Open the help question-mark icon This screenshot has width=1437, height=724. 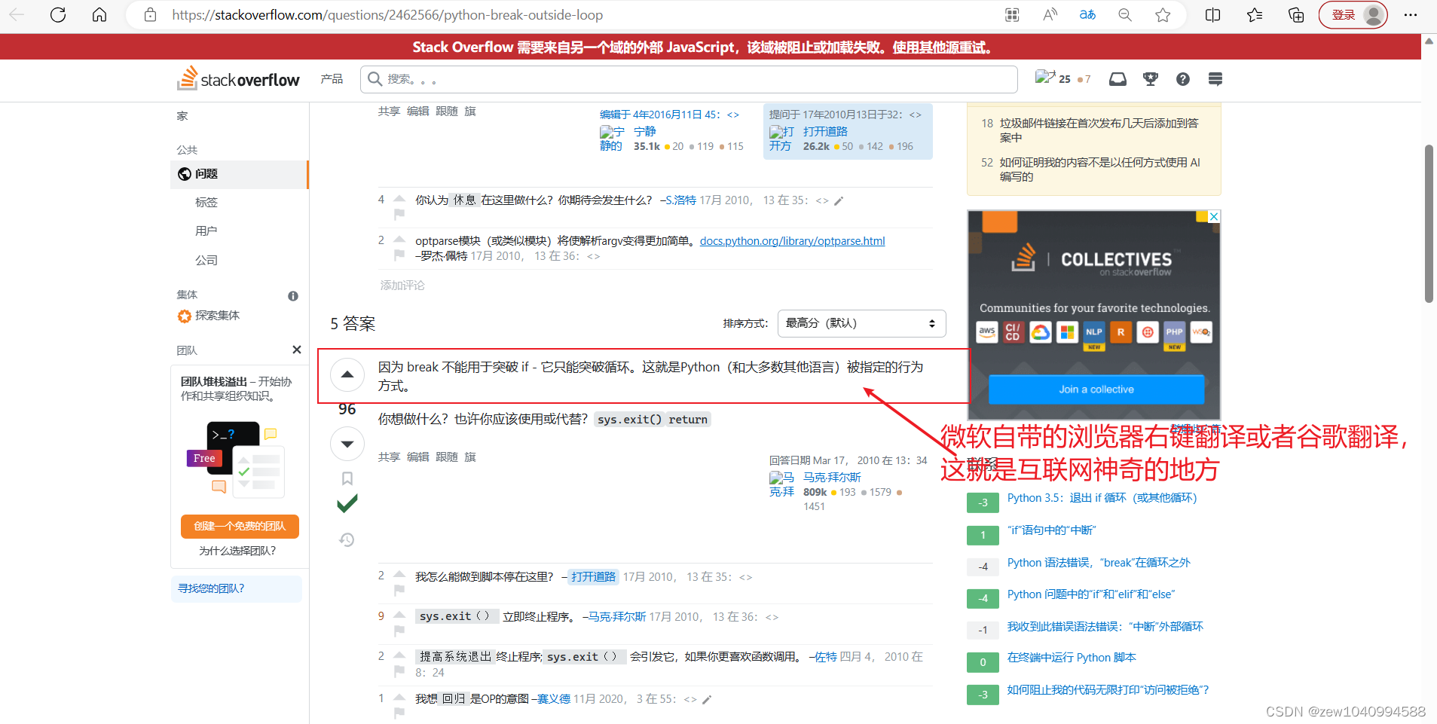coord(1182,78)
